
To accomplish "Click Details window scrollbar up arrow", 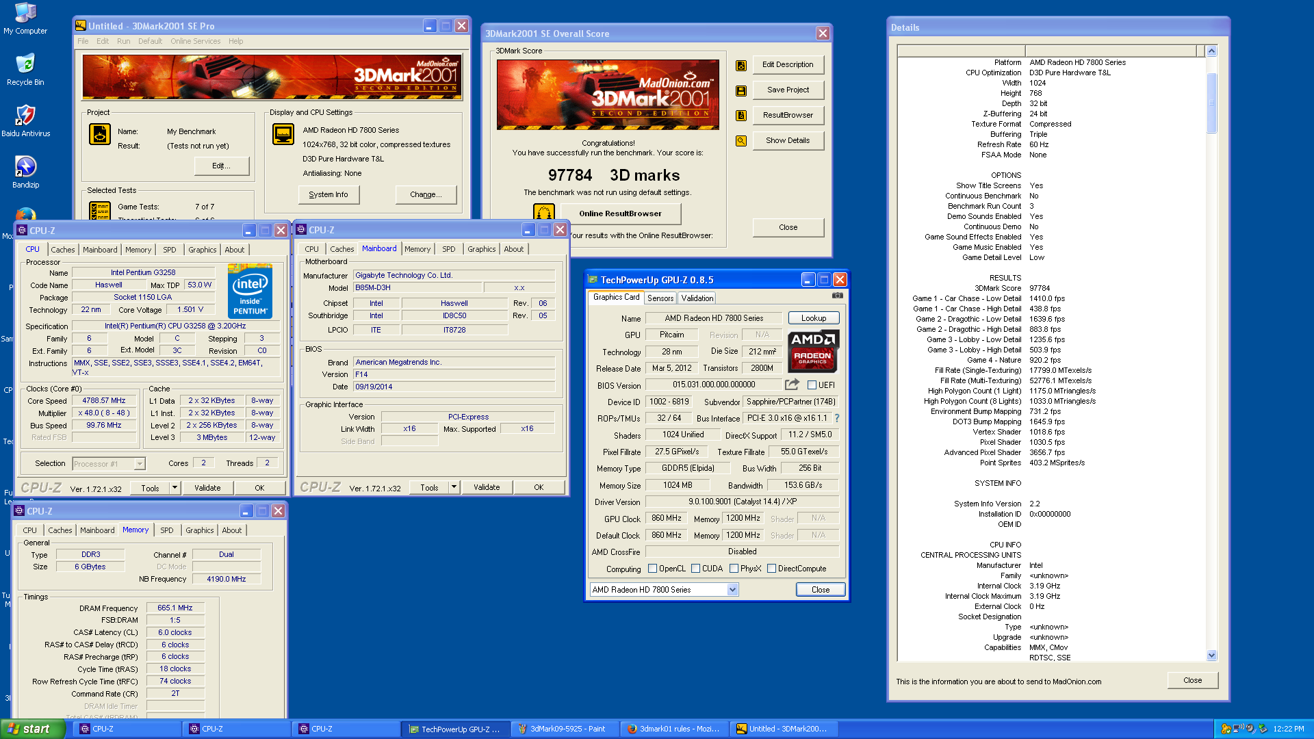I will [x=1211, y=51].
